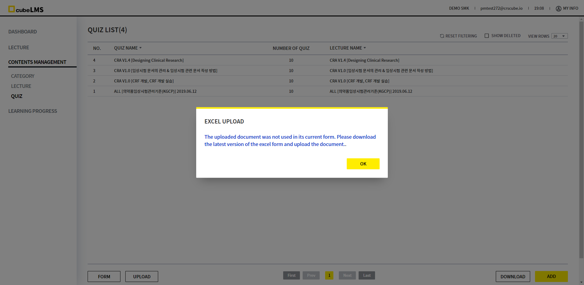
Task: Select Category under Contents Management
Action: click(x=23, y=76)
